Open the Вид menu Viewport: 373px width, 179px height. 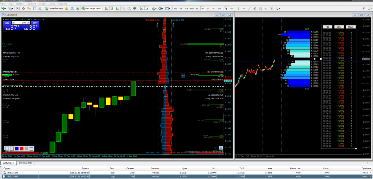pyautogui.click(x=10, y=4)
